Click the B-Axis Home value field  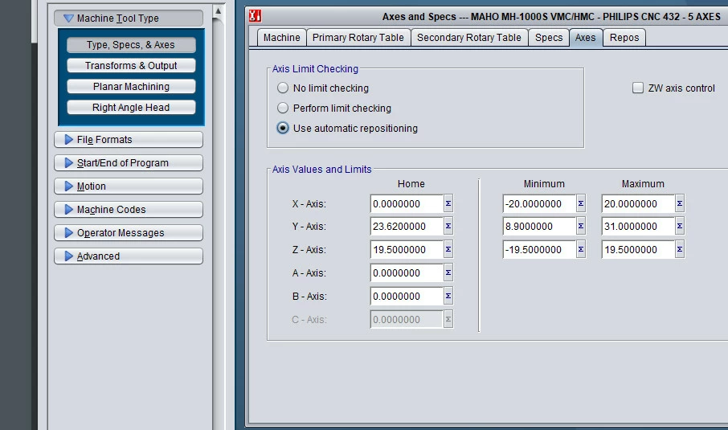[407, 297]
